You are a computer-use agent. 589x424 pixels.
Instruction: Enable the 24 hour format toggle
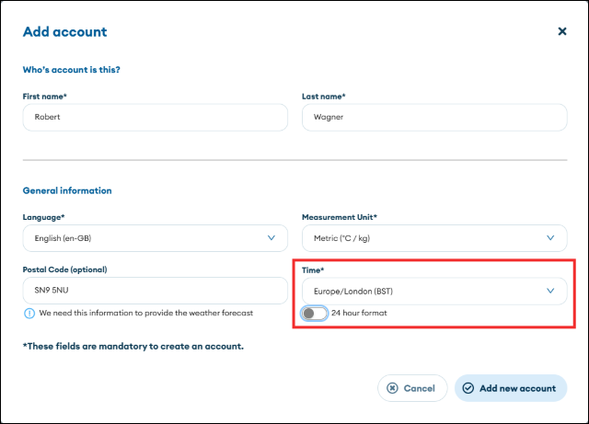click(x=315, y=314)
